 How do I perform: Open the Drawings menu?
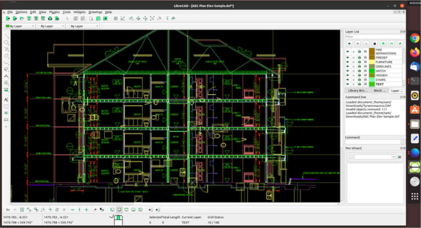[x=95, y=12]
